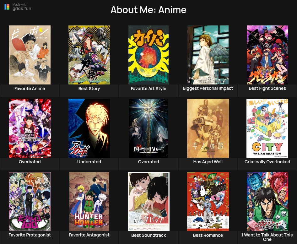Open the 'Made with grids.fun' link text
This screenshot has height=244, width=297.
(22, 7)
